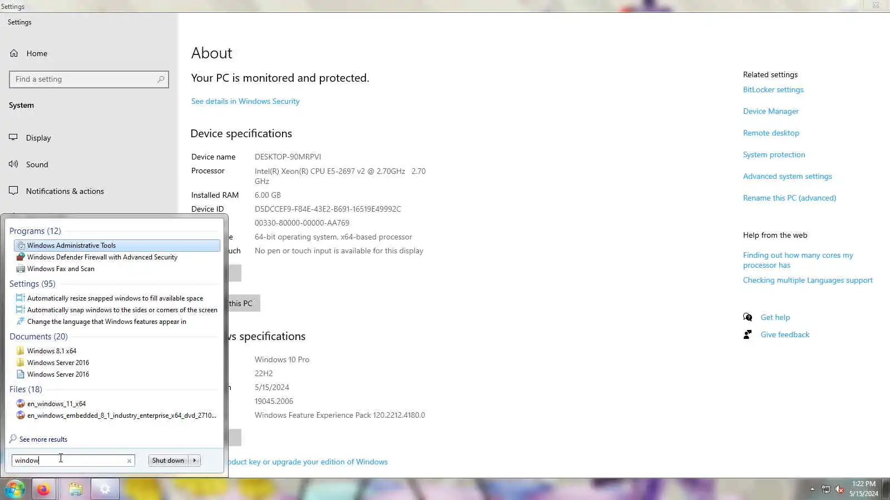This screenshot has height=500, width=890.
Task: Open BitLocker settings link
Action: [773, 89]
